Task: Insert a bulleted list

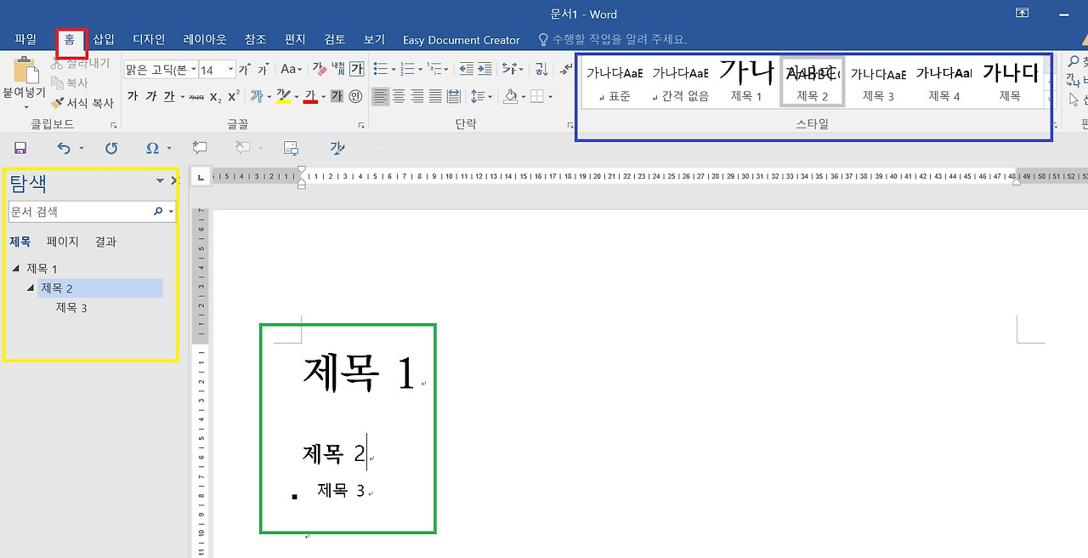Action: 380,68
